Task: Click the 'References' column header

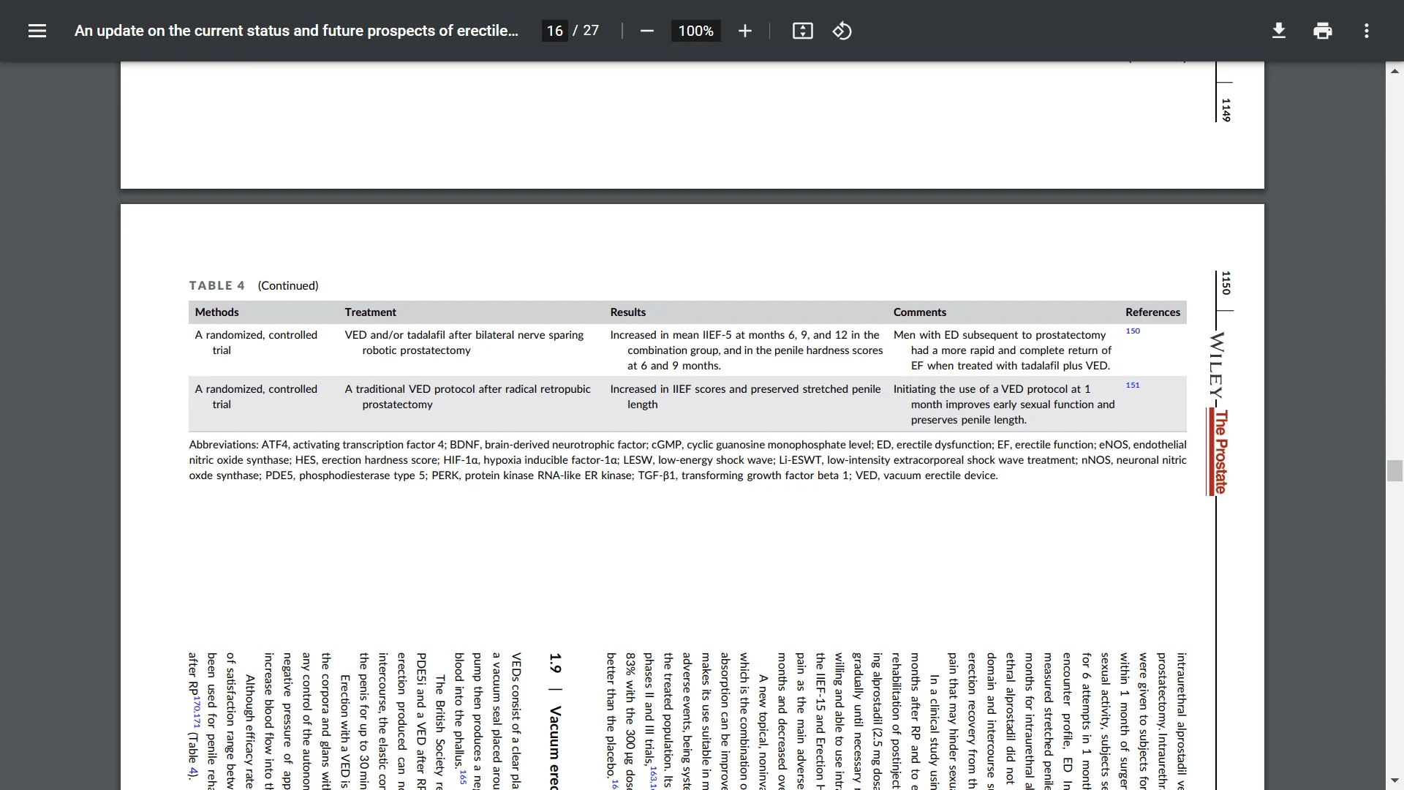Action: click(1153, 312)
